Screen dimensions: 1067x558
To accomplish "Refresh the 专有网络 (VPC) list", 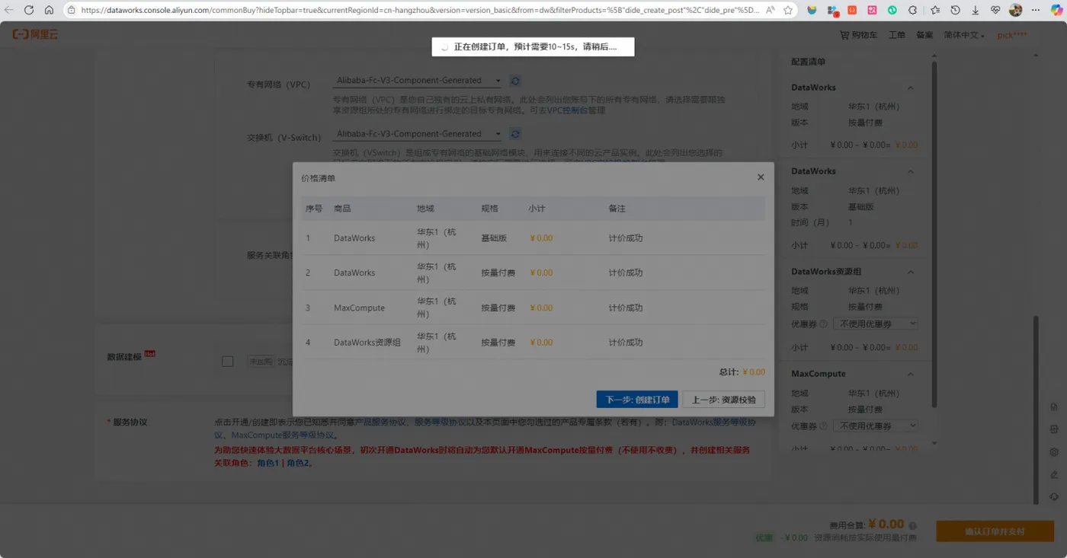I will pyautogui.click(x=515, y=81).
